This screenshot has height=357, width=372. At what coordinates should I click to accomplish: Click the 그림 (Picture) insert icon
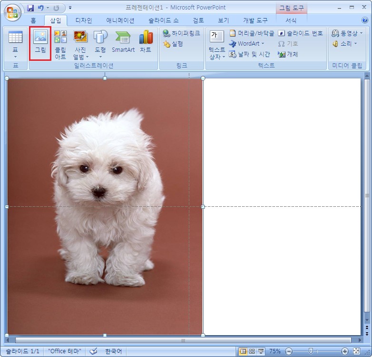pos(40,43)
